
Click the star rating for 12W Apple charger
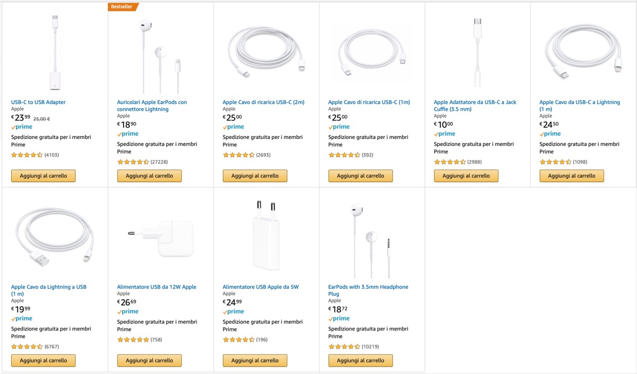pos(133,340)
